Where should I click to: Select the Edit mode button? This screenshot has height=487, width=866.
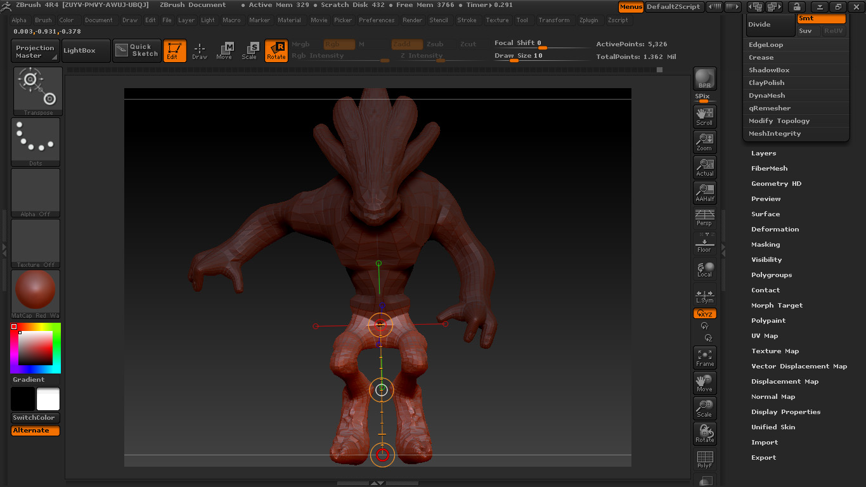pyautogui.click(x=174, y=51)
